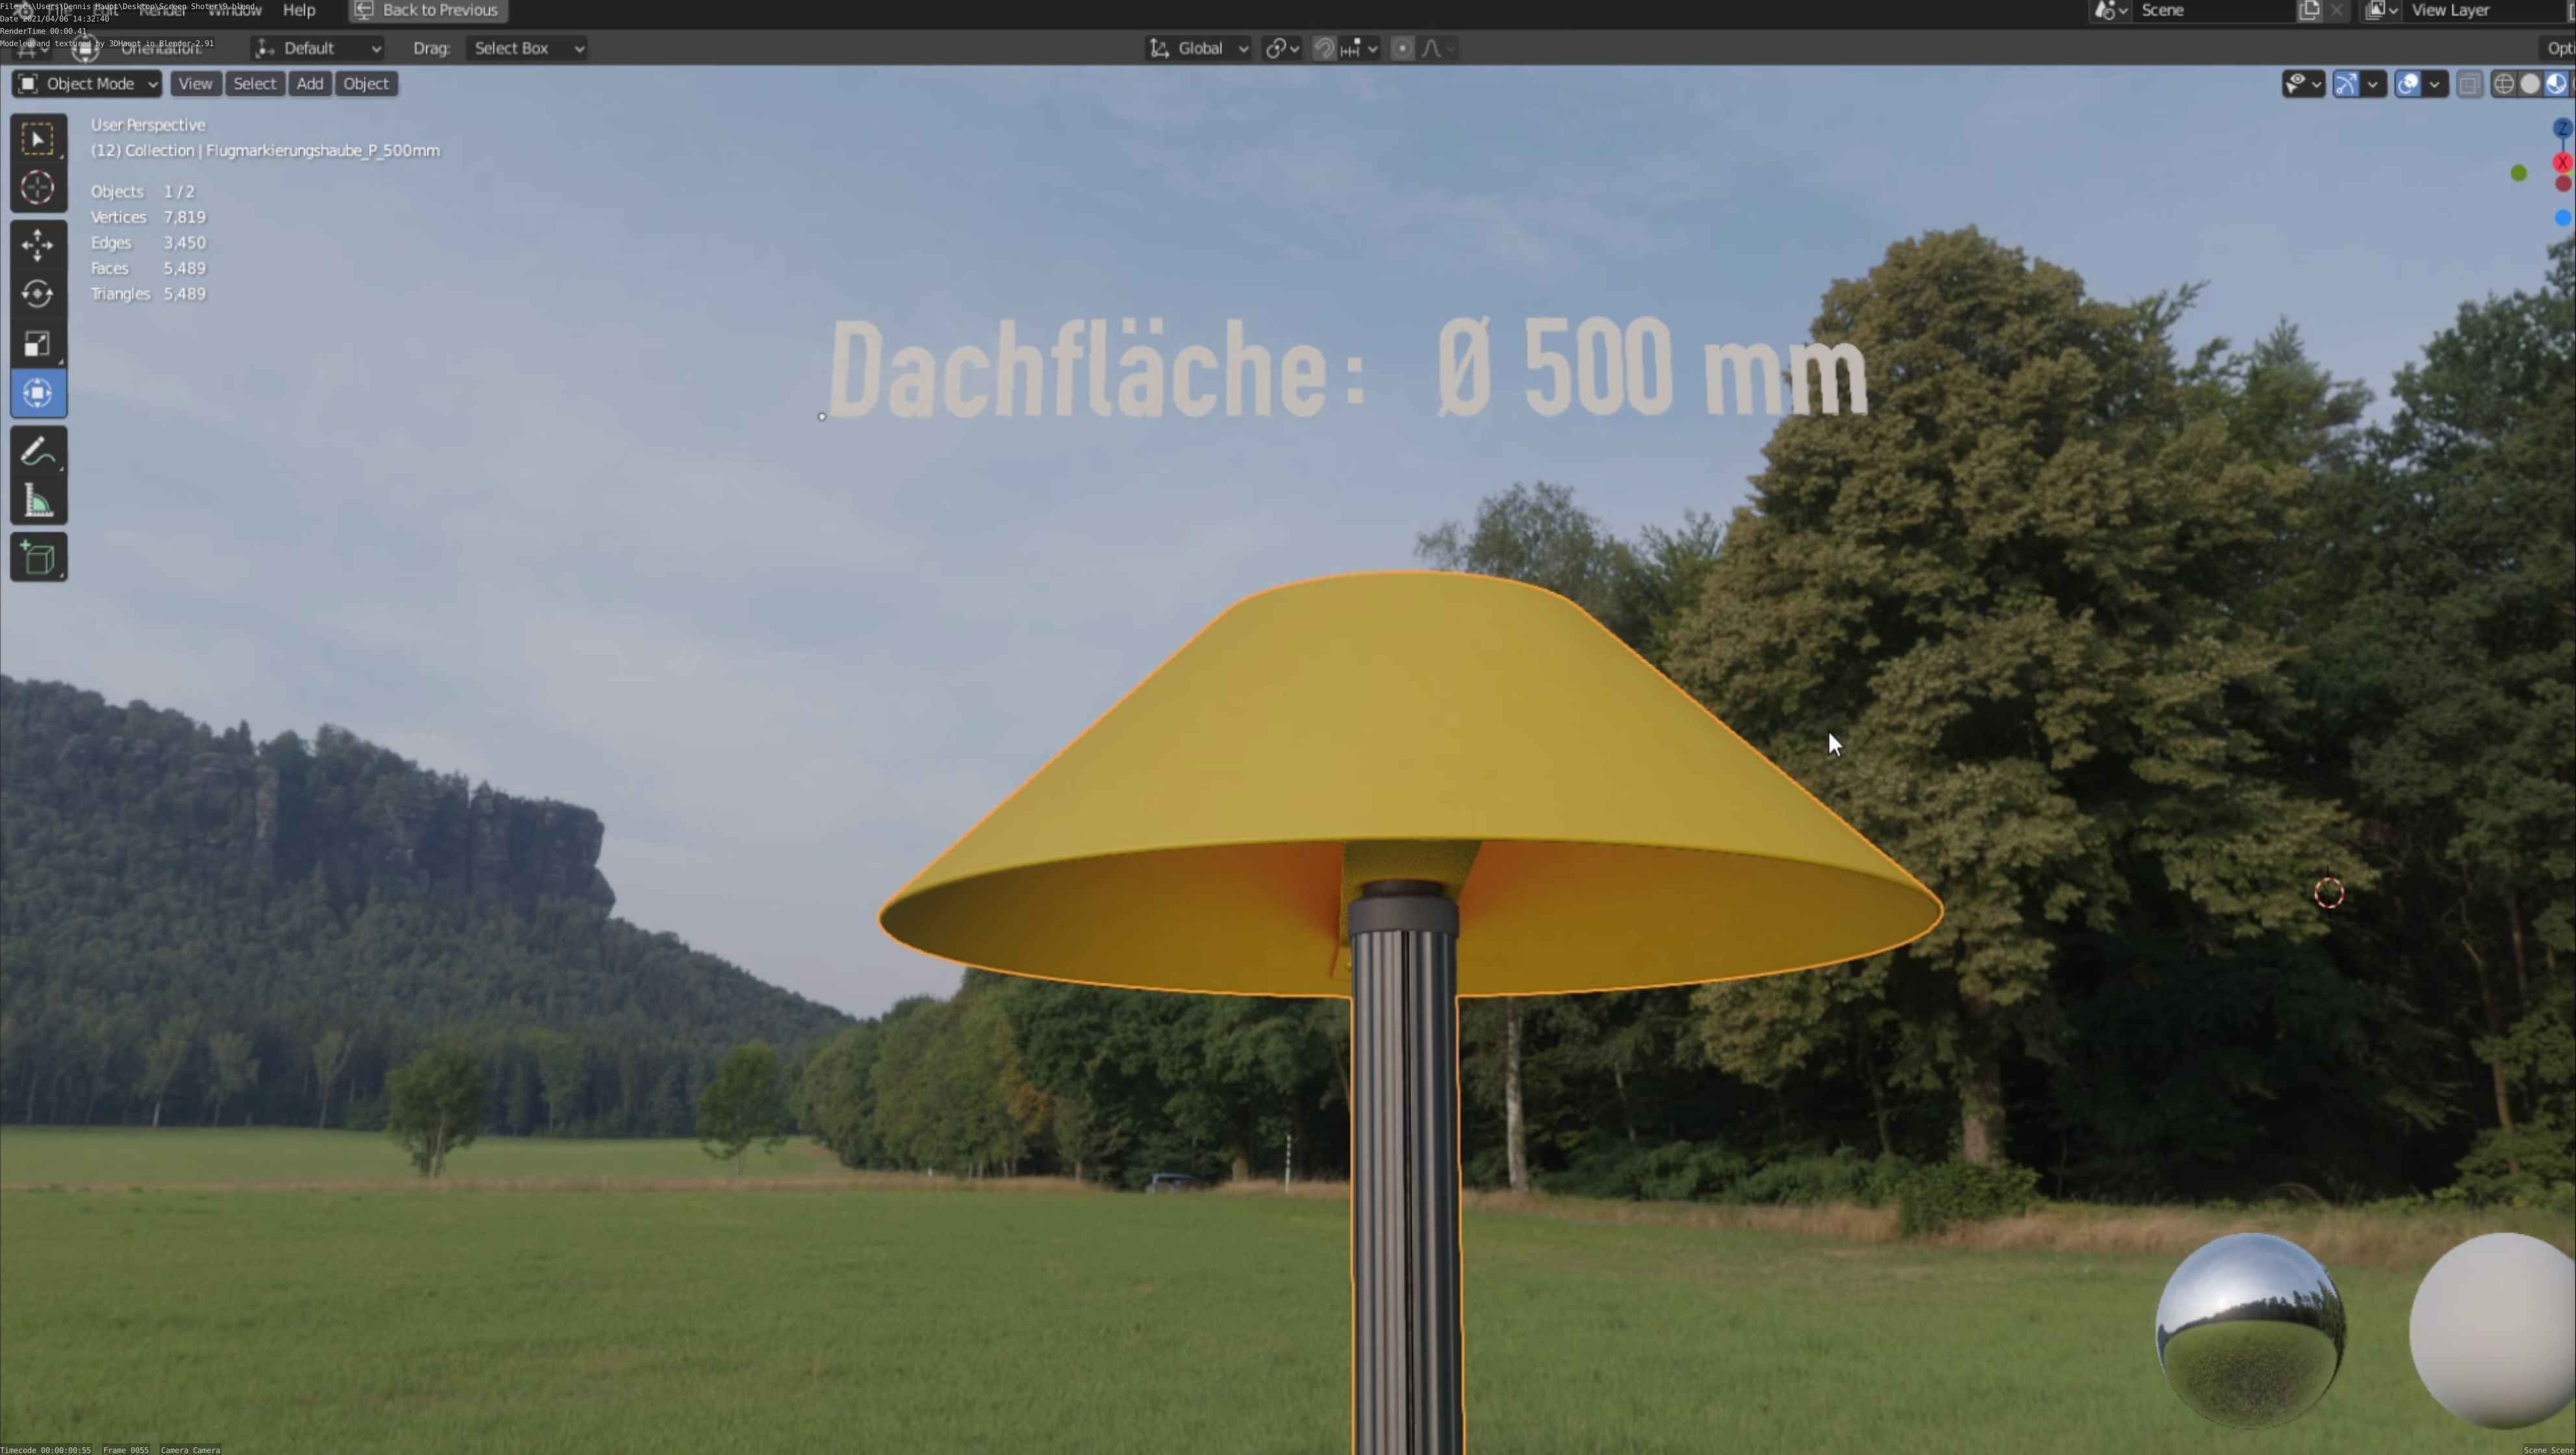Switch to Material Preview shading
The image size is (2576, 1455).
[2556, 84]
